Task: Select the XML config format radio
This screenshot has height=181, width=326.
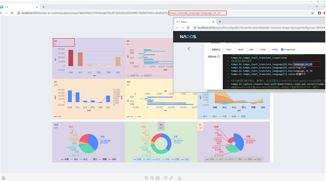Action: [x=247, y=50]
